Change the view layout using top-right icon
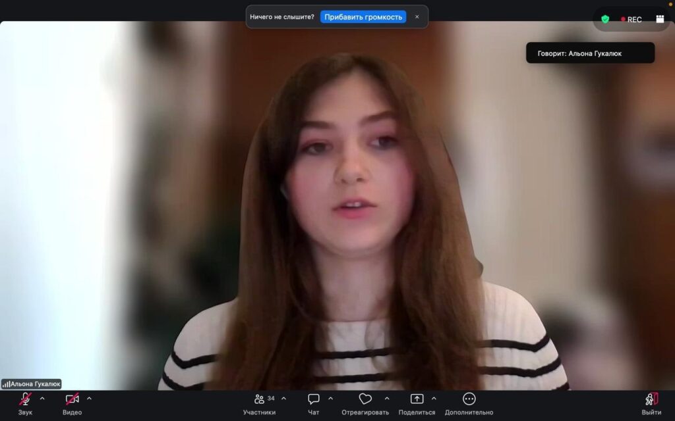675x421 pixels. point(660,19)
